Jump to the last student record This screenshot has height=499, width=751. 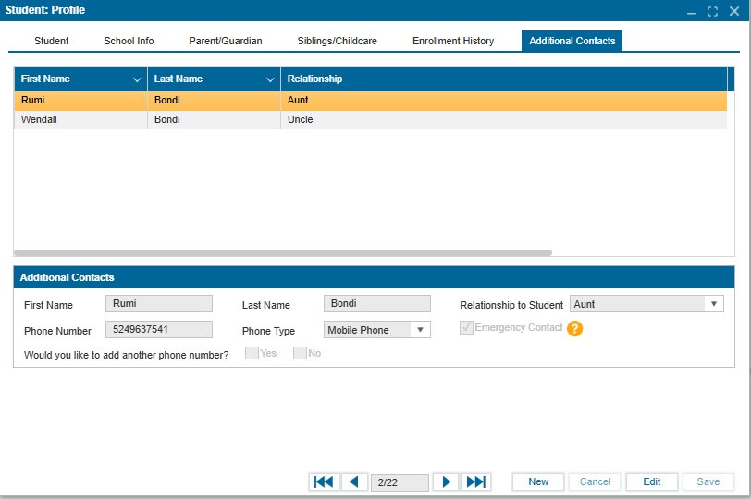click(475, 481)
